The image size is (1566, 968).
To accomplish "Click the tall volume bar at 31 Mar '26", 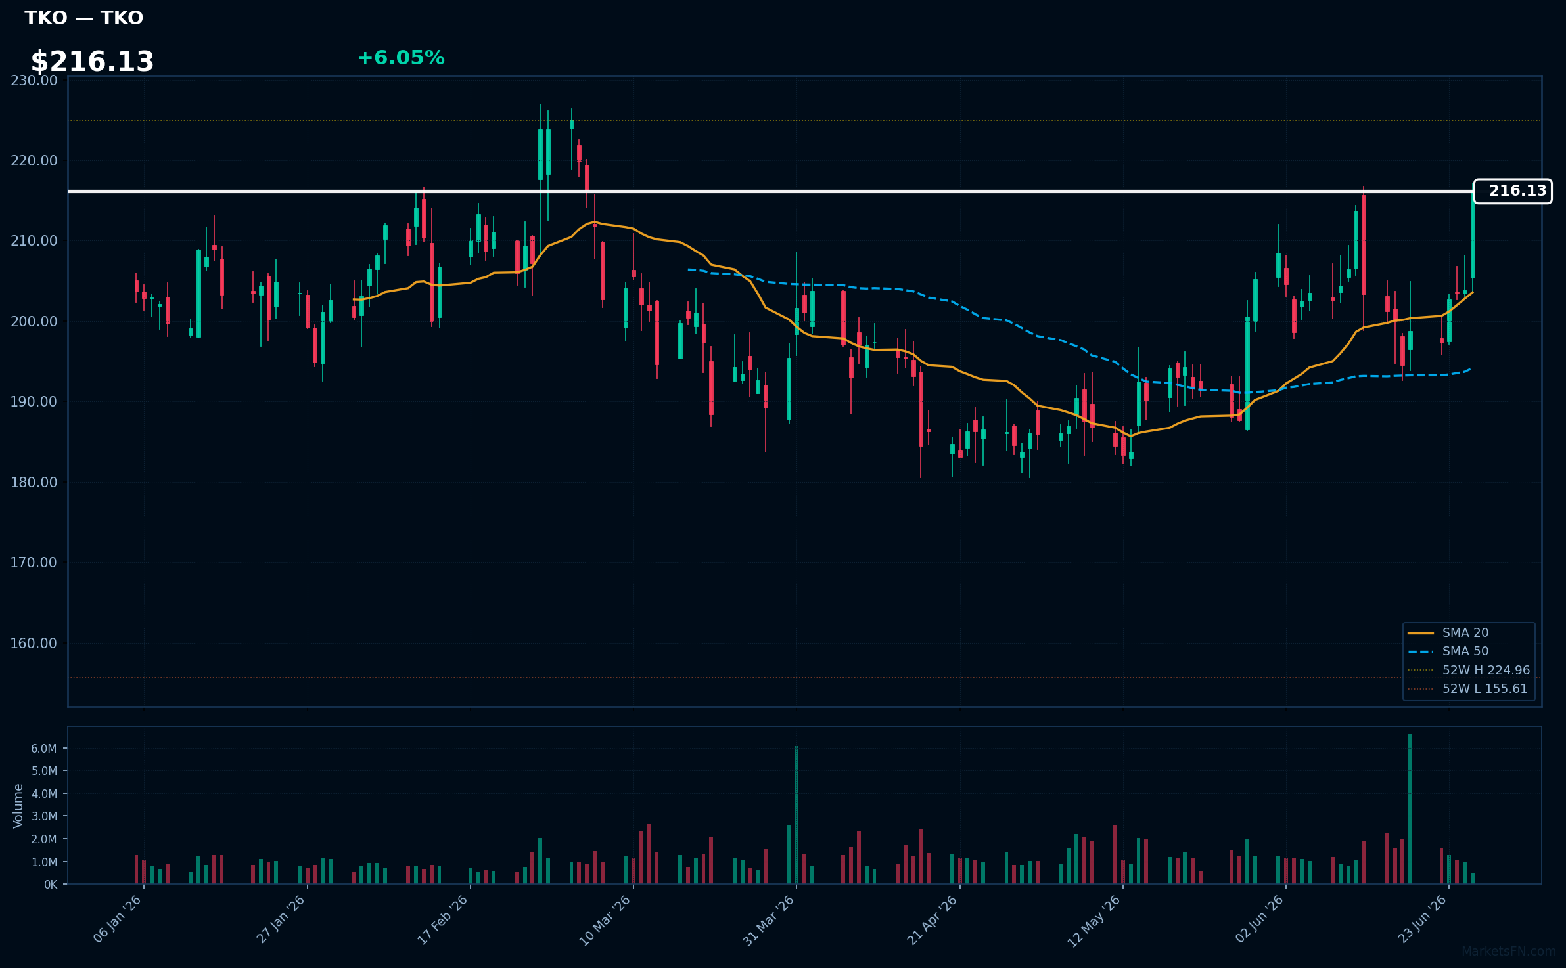I will tap(796, 815).
